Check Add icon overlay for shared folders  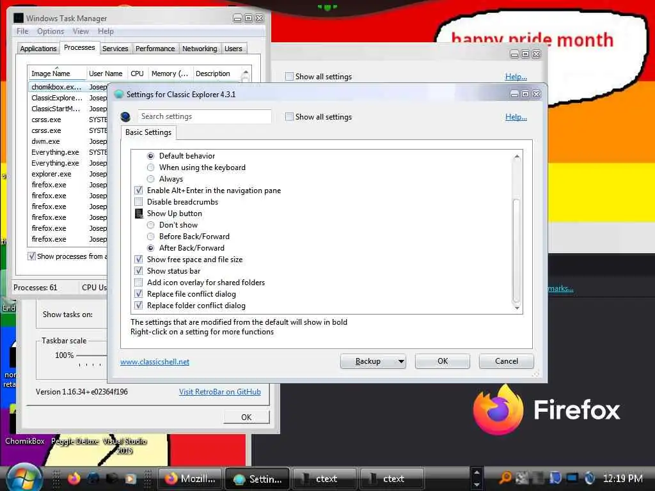point(139,282)
